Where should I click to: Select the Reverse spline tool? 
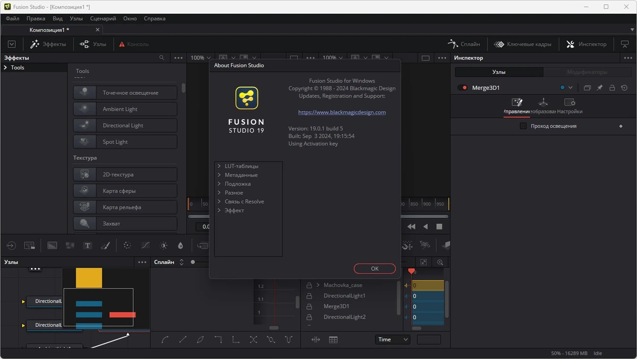(253, 339)
